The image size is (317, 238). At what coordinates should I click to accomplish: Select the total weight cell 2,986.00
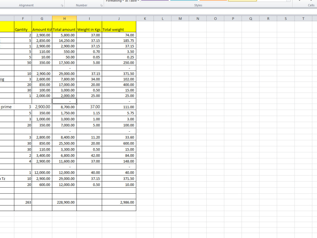point(119,202)
